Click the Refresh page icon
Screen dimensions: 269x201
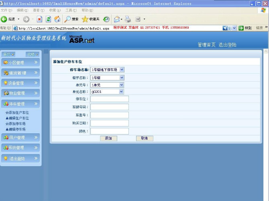[x=48, y=19]
